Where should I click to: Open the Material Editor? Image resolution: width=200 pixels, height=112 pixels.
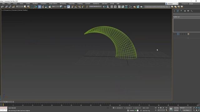point(130,7)
